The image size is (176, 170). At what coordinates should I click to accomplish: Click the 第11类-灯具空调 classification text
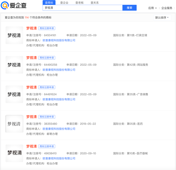click(137, 35)
